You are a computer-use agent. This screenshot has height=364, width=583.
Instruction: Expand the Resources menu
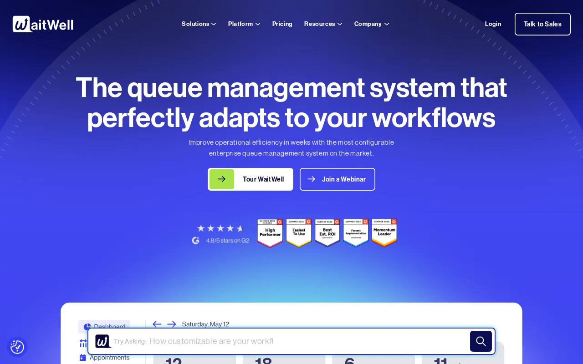pyautogui.click(x=323, y=24)
